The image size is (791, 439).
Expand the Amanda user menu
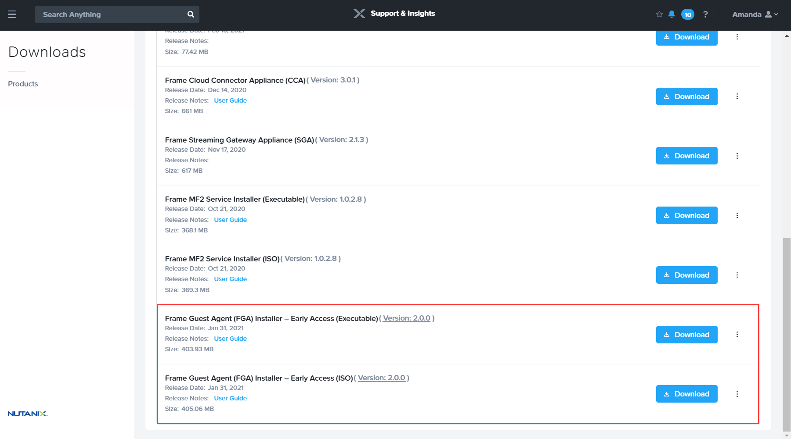coord(755,14)
